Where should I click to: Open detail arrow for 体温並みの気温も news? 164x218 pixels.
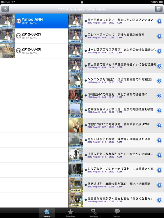click(x=159, y=95)
